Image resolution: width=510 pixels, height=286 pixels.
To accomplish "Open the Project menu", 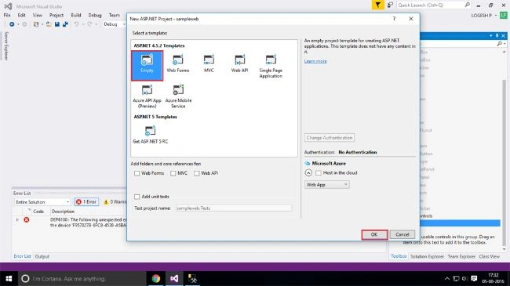I will coord(56,15).
